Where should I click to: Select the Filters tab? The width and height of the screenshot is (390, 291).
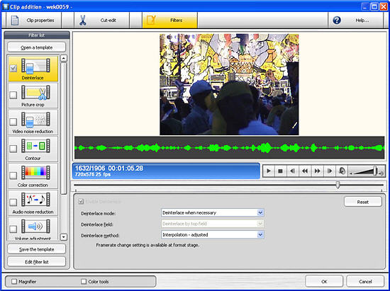click(170, 21)
